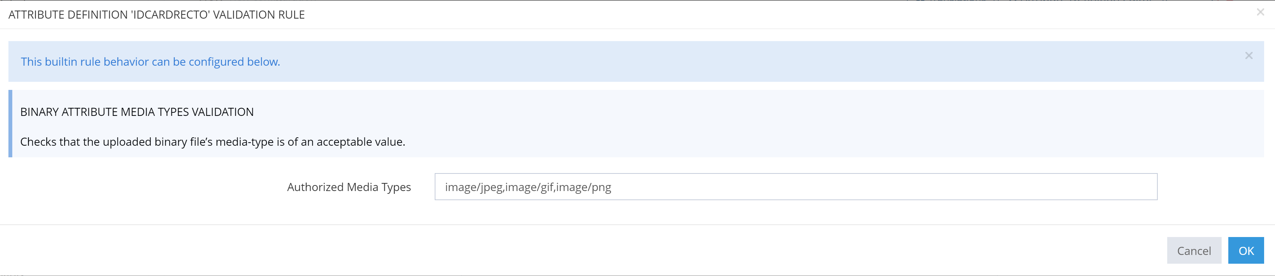Place cursor on 'image/jpeg' in the field

(x=474, y=188)
